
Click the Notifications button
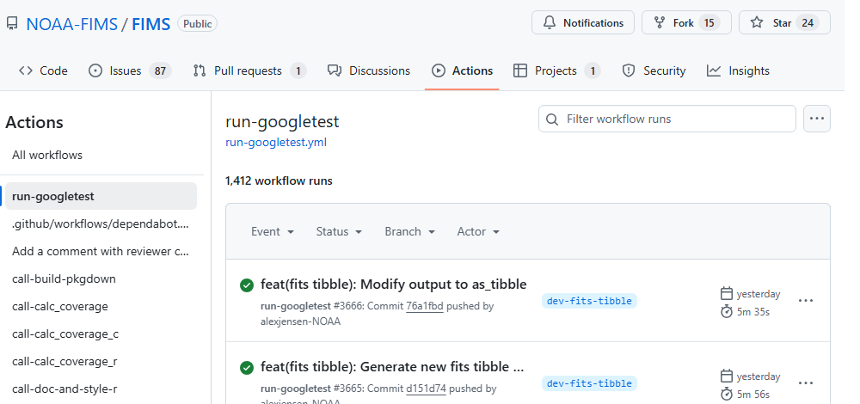pyautogui.click(x=582, y=23)
